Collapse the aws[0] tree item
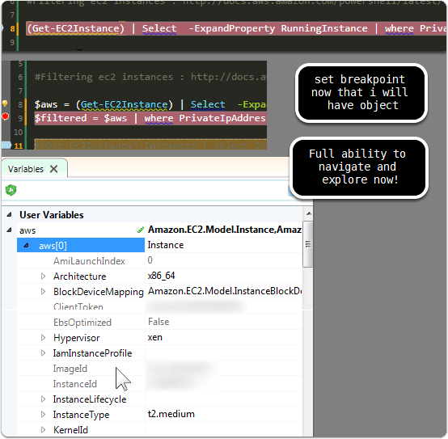Screen dimensions: 448x439 [27, 245]
